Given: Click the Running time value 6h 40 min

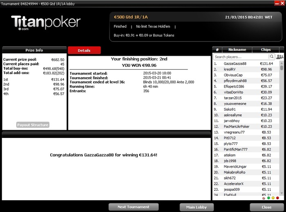Looking at the screenshot, I should pos(151,87).
